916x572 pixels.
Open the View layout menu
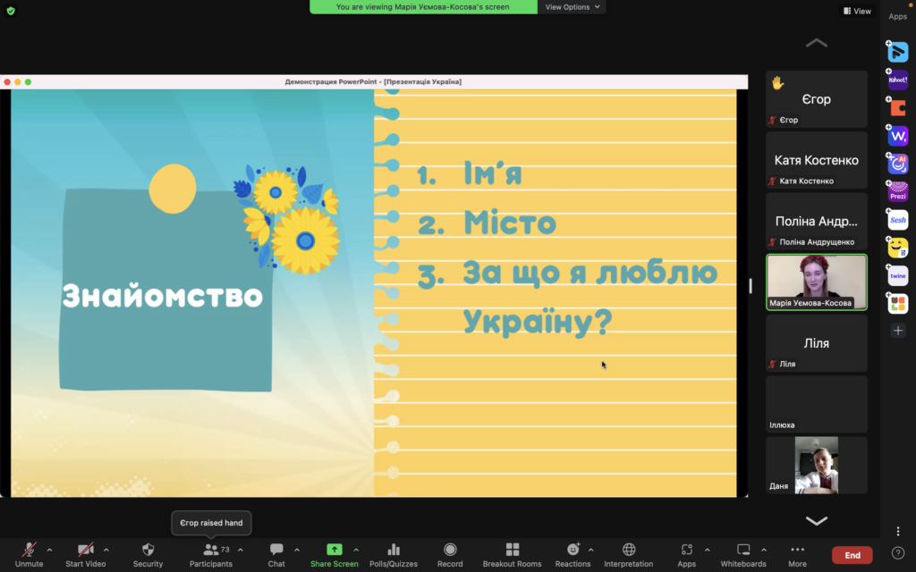point(856,11)
